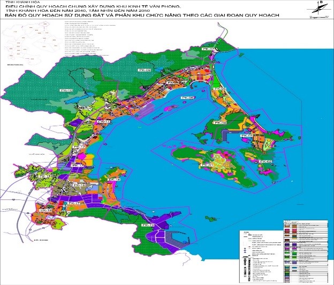
Task: Click the PK-10 label on green area
Action: (x=66, y=91)
